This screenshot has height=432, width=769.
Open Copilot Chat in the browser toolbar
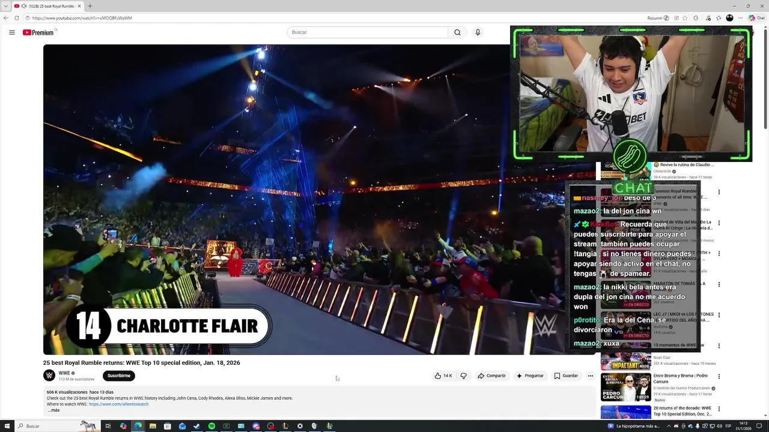[756, 18]
